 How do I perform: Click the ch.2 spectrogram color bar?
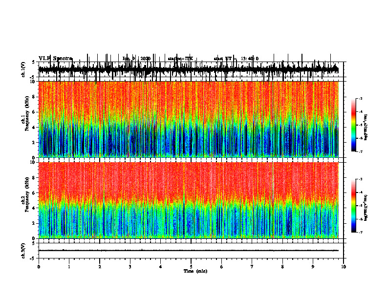(x=354, y=206)
